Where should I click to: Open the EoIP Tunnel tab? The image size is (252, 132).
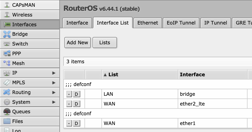coord(181,23)
